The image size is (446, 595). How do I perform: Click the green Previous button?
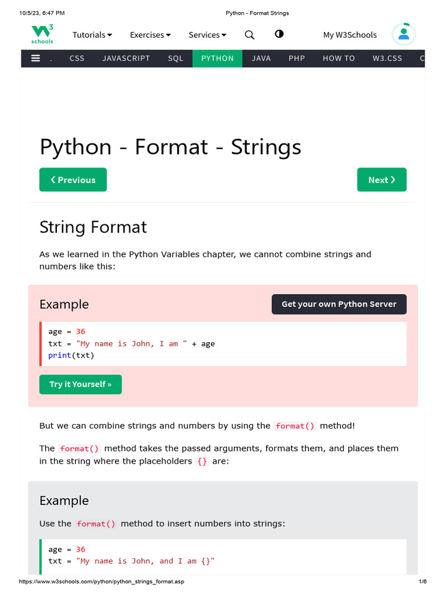click(73, 180)
